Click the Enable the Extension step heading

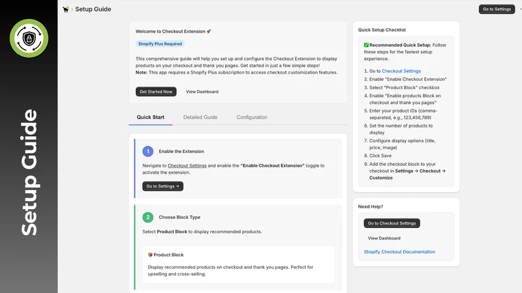(x=181, y=152)
